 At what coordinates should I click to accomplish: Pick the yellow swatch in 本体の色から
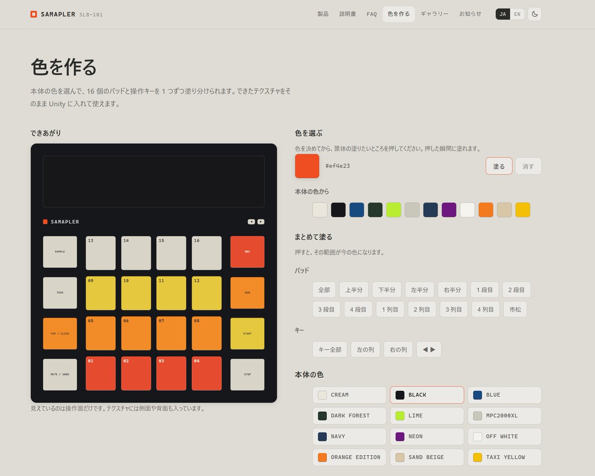523,210
